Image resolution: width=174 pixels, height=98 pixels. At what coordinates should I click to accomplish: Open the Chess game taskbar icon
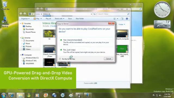[x=79, y=95]
